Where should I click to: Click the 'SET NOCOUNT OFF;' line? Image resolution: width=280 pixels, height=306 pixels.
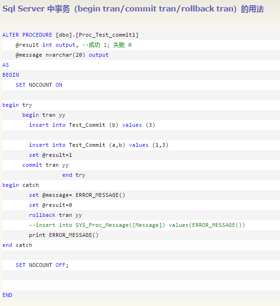(42, 265)
